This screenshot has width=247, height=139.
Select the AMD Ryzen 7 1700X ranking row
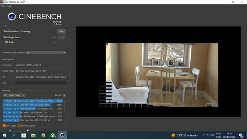[33, 116]
